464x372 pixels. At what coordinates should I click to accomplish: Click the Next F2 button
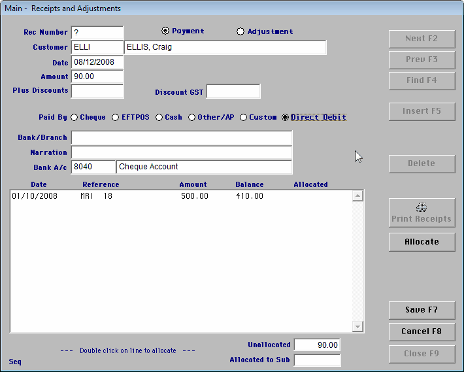(422, 39)
